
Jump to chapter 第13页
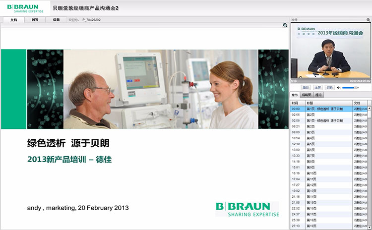[328, 191]
